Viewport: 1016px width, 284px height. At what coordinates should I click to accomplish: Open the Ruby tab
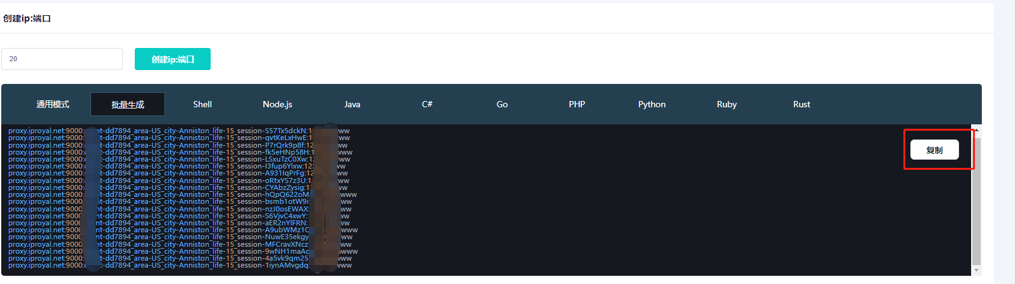click(727, 104)
